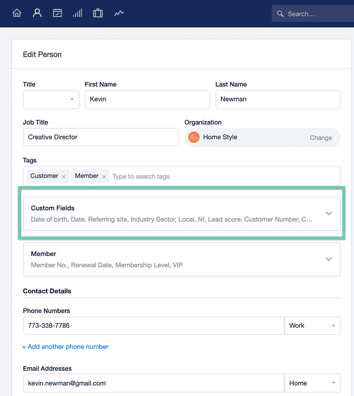Viewport: 354px width, 396px height.
Task: Remove the Customer tag
Action: click(x=64, y=176)
